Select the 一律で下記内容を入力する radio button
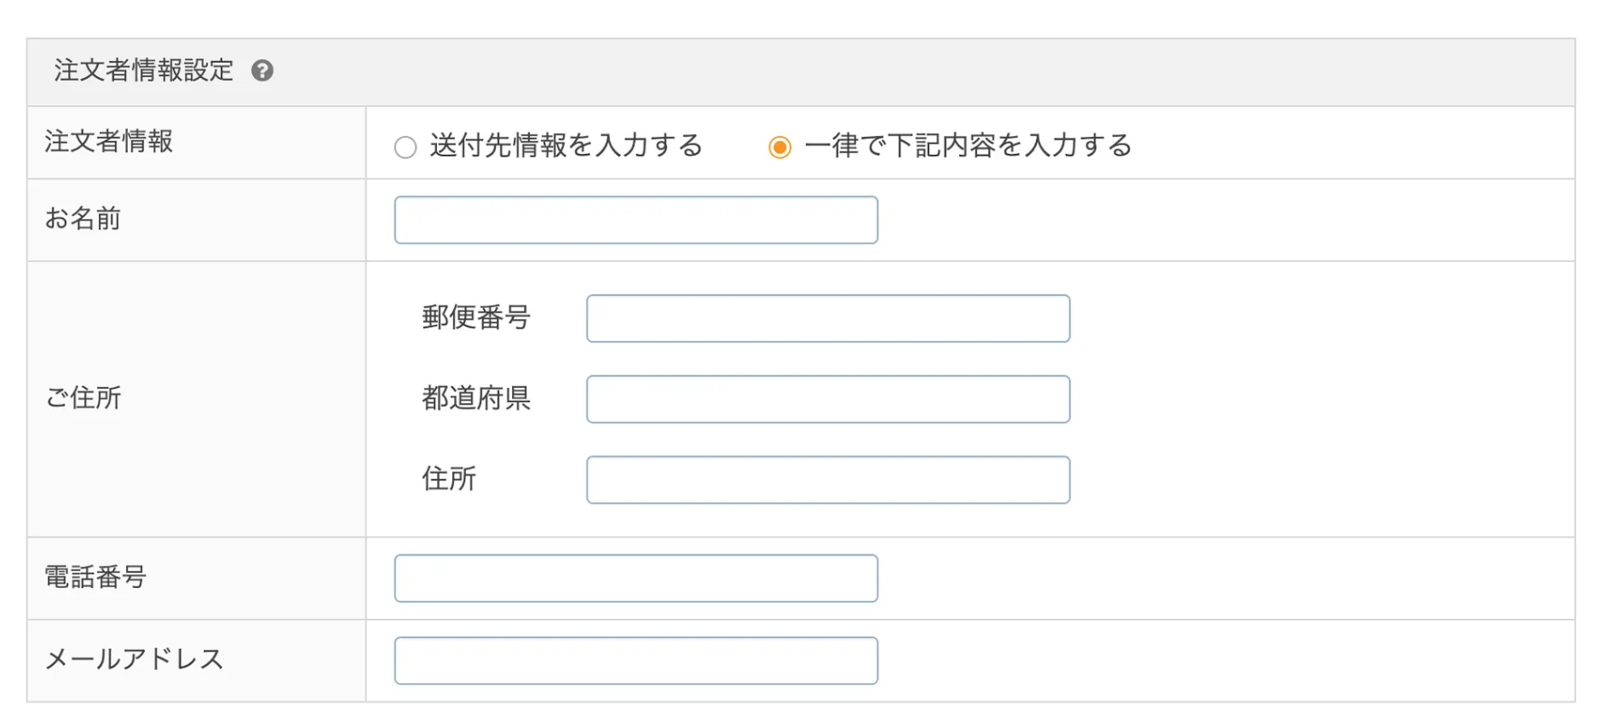Image resolution: width=1600 pixels, height=724 pixels. click(x=779, y=147)
